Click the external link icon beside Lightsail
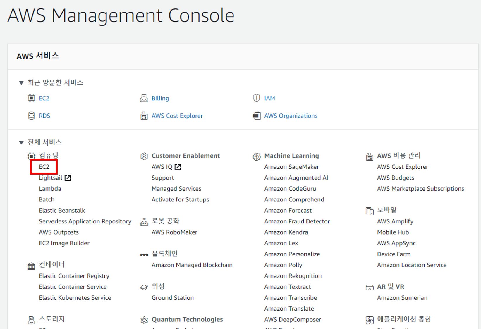Screen dimensions: 481x329 click(68, 178)
